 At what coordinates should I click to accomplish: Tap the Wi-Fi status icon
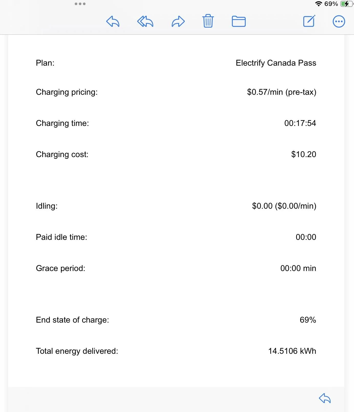tap(318, 4)
